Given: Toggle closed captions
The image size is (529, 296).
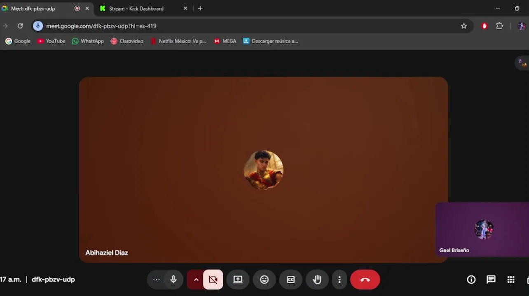Looking at the screenshot, I should coord(291,280).
